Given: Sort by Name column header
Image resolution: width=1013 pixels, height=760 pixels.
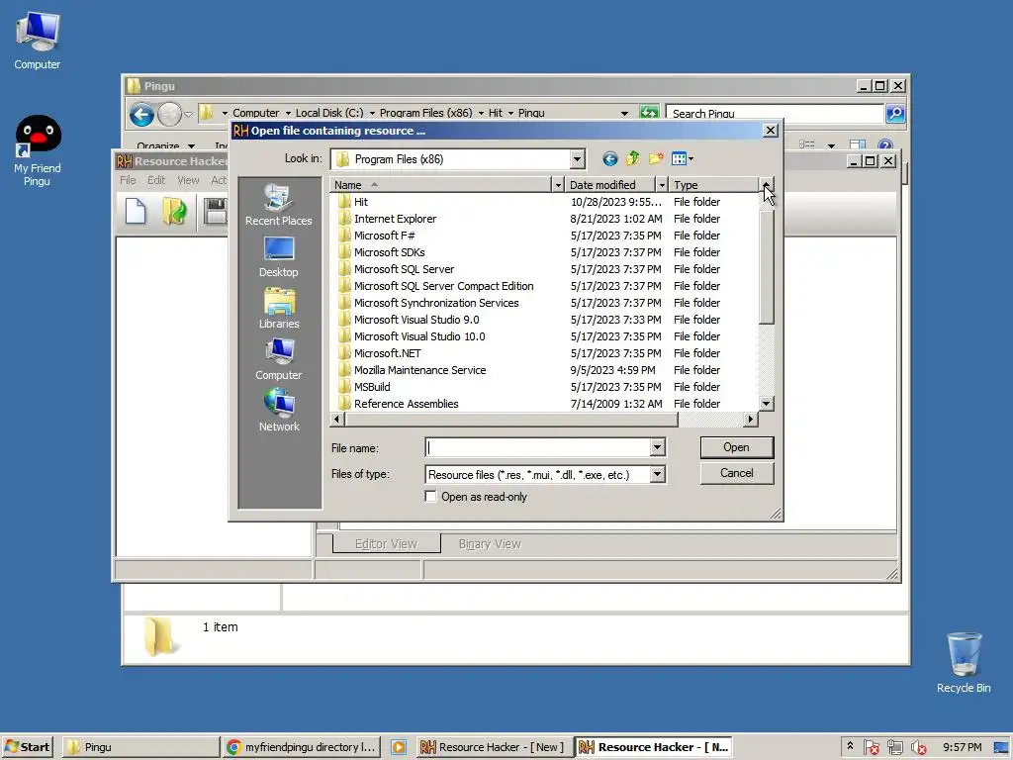Looking at the screenshot, I should pyautogui.click(x=441, y=185).
